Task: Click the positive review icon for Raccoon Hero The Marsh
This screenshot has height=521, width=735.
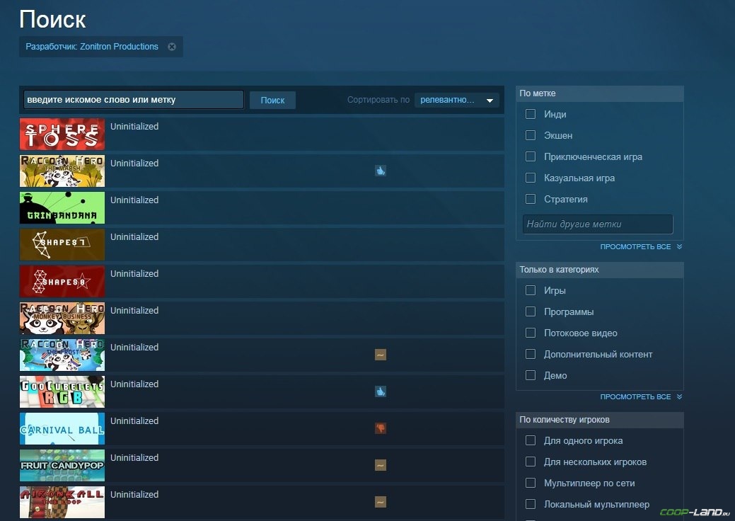Action: click(381, 171)
